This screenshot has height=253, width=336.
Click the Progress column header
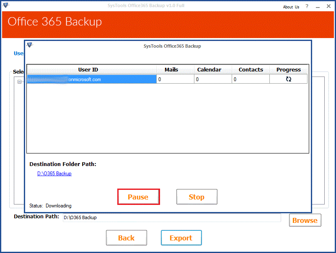click(288, 69)
